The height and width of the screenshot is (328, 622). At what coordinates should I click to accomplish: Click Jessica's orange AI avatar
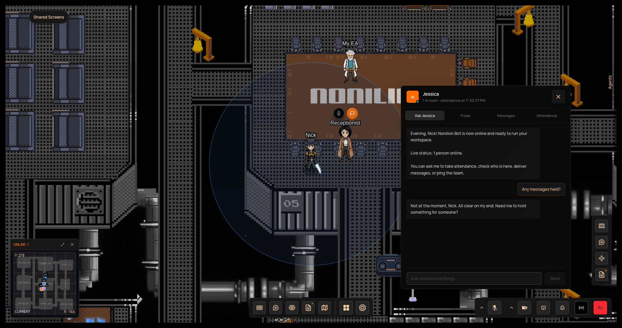click(x=413, y=97)
